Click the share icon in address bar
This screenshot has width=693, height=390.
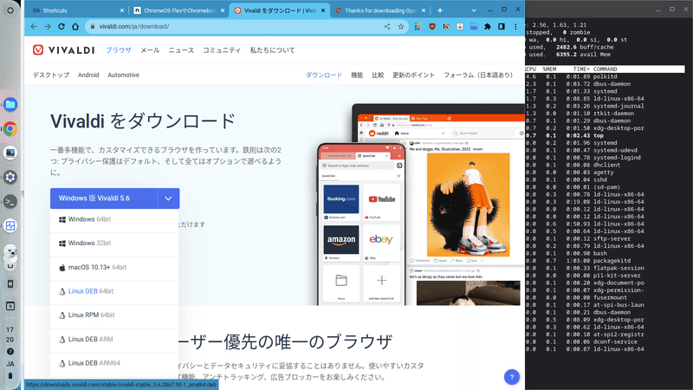point(387,27)
